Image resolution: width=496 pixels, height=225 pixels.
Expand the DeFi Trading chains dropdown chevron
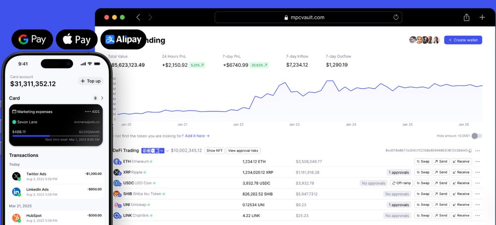click(x=167, y=151)
